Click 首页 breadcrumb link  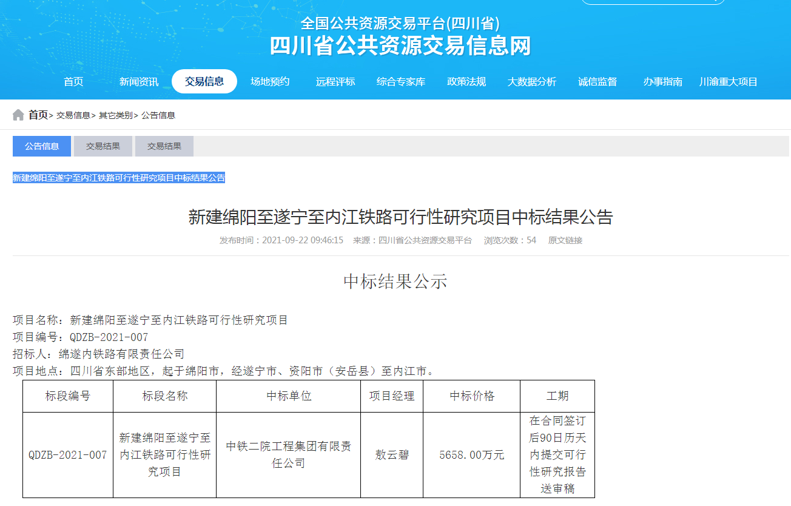click(x=38, y=115)
